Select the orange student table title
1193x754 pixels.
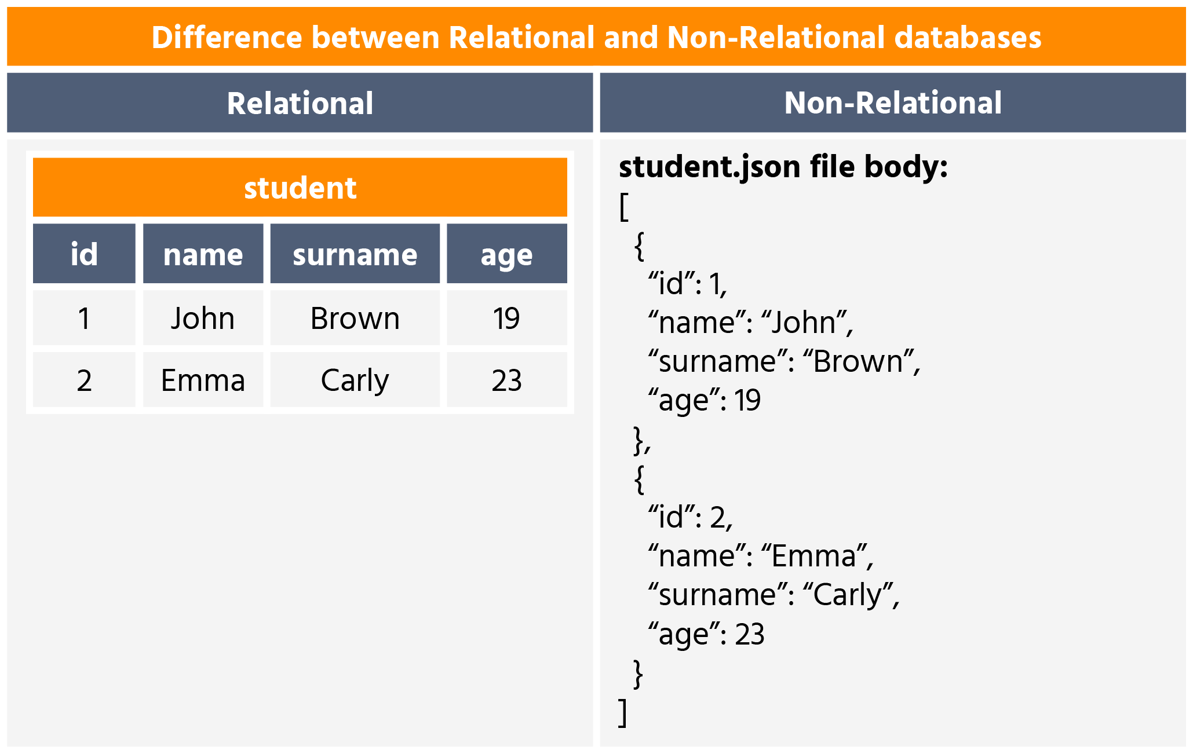(x=300, y=188)
